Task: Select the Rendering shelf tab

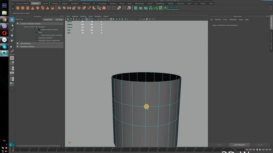Action: (x=85, y=3)
